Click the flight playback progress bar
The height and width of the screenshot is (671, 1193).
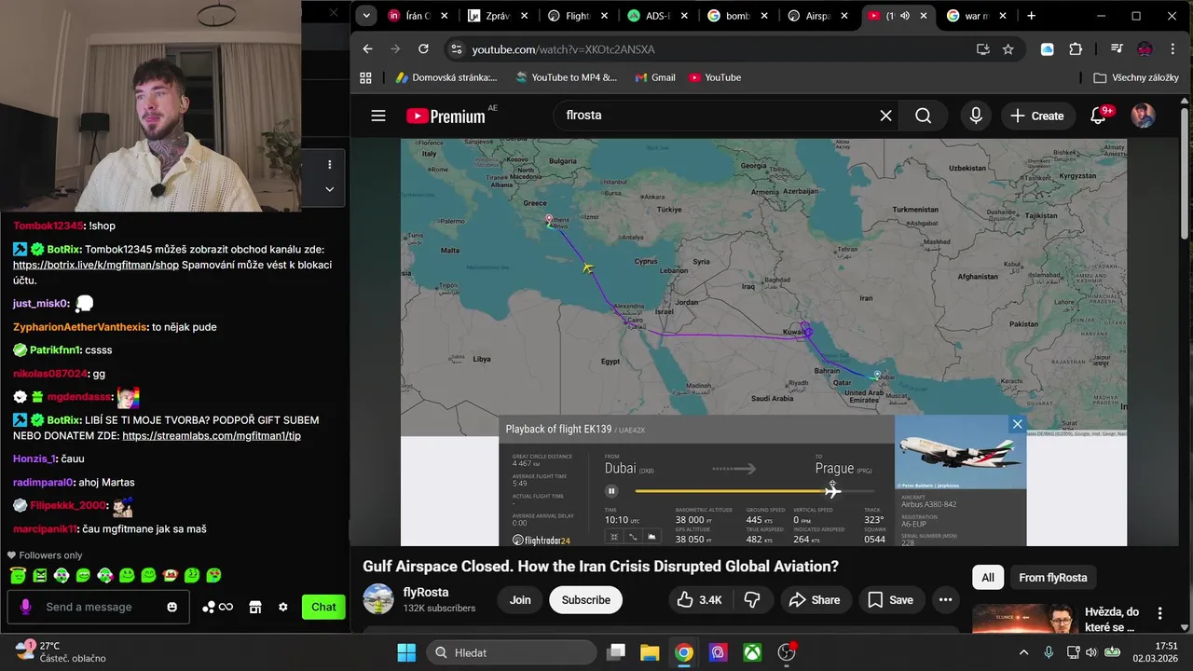coord(755,491)
